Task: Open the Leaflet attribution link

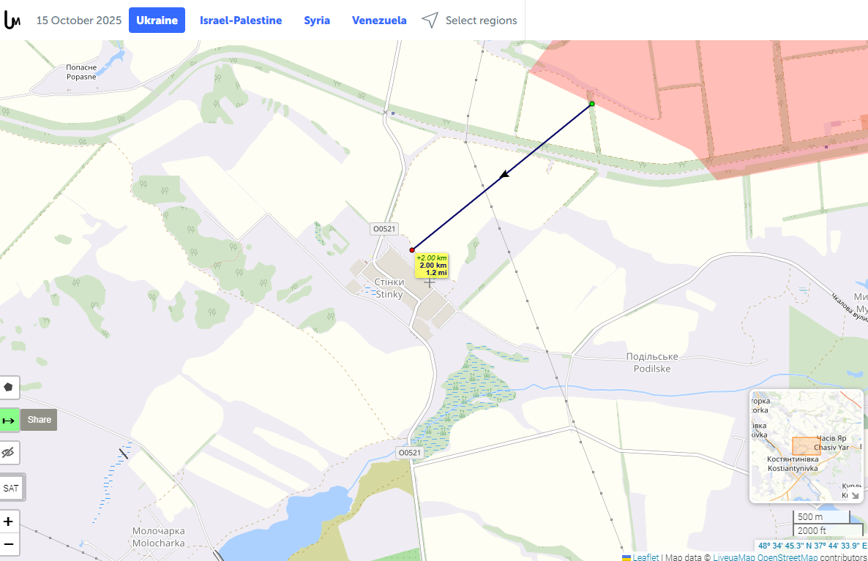Action: (646, 557)
